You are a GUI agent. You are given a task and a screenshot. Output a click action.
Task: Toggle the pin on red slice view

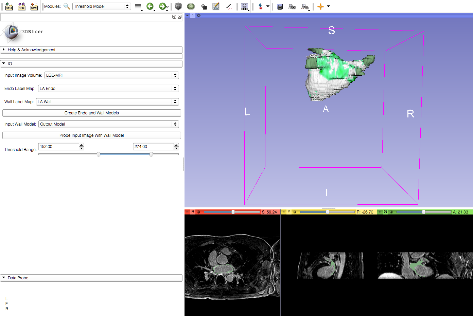click(x=187, y=212)
